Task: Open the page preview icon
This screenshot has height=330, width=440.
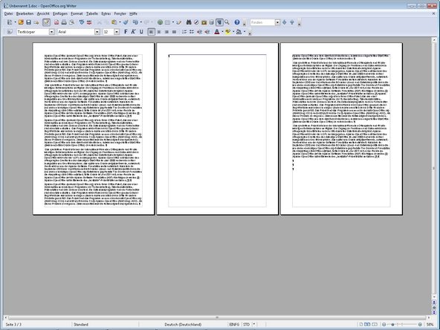Action: pyautogui.click(x=72, y=22)
